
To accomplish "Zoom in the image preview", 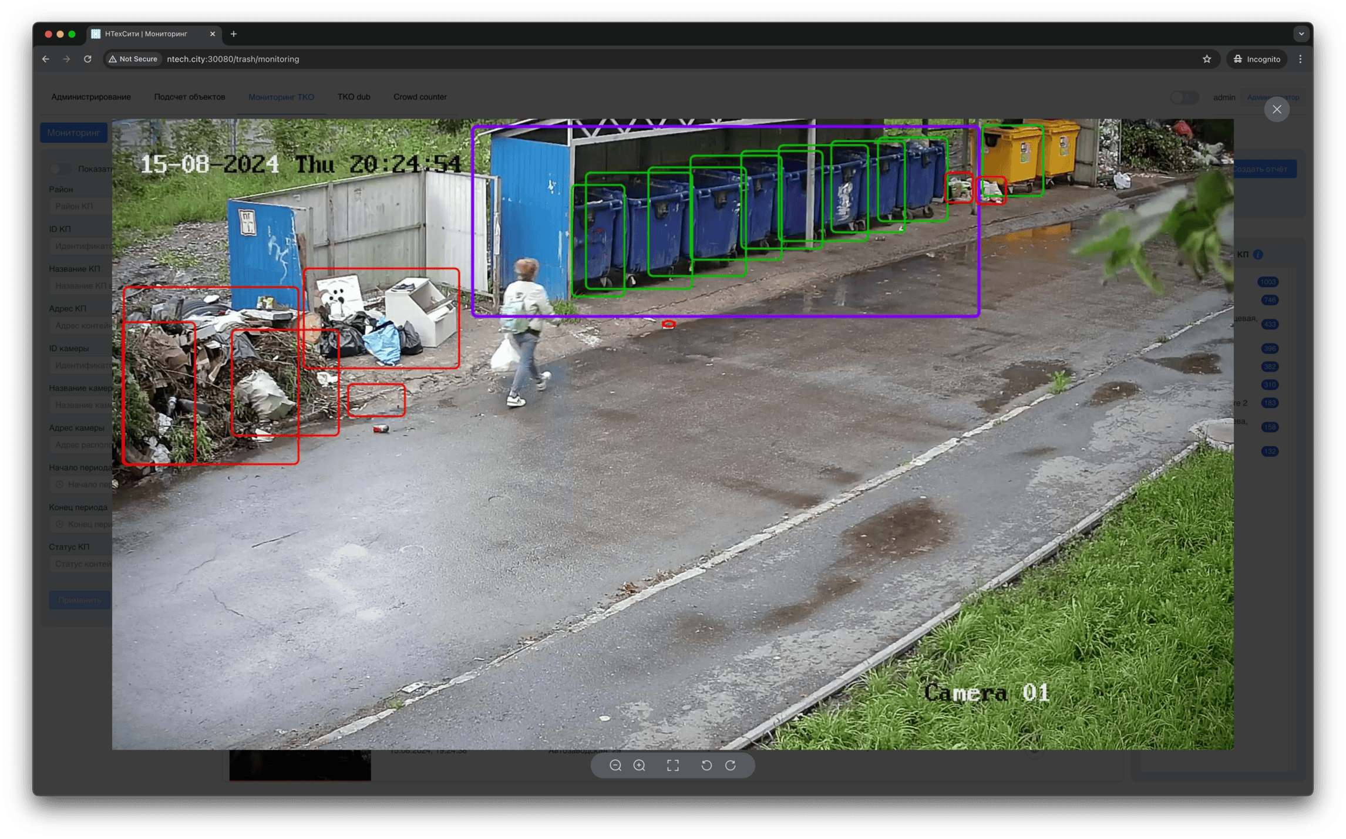I will coord(640,765).
